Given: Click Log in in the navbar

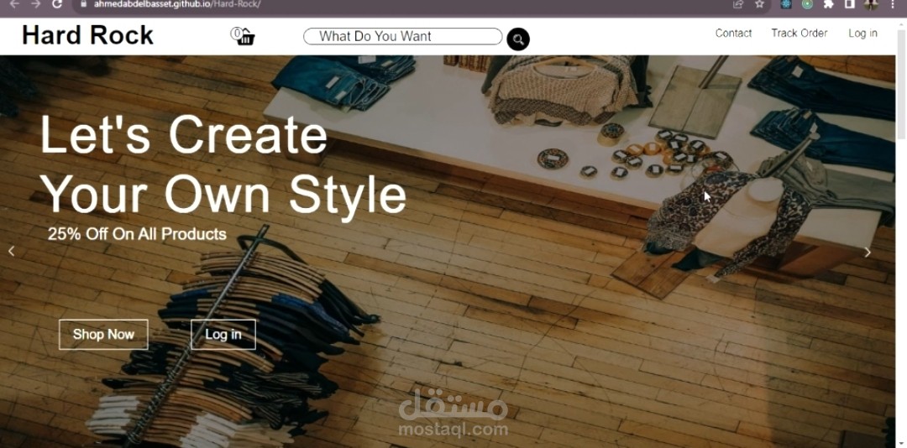Looking at the screenshot, I should 862,33.
